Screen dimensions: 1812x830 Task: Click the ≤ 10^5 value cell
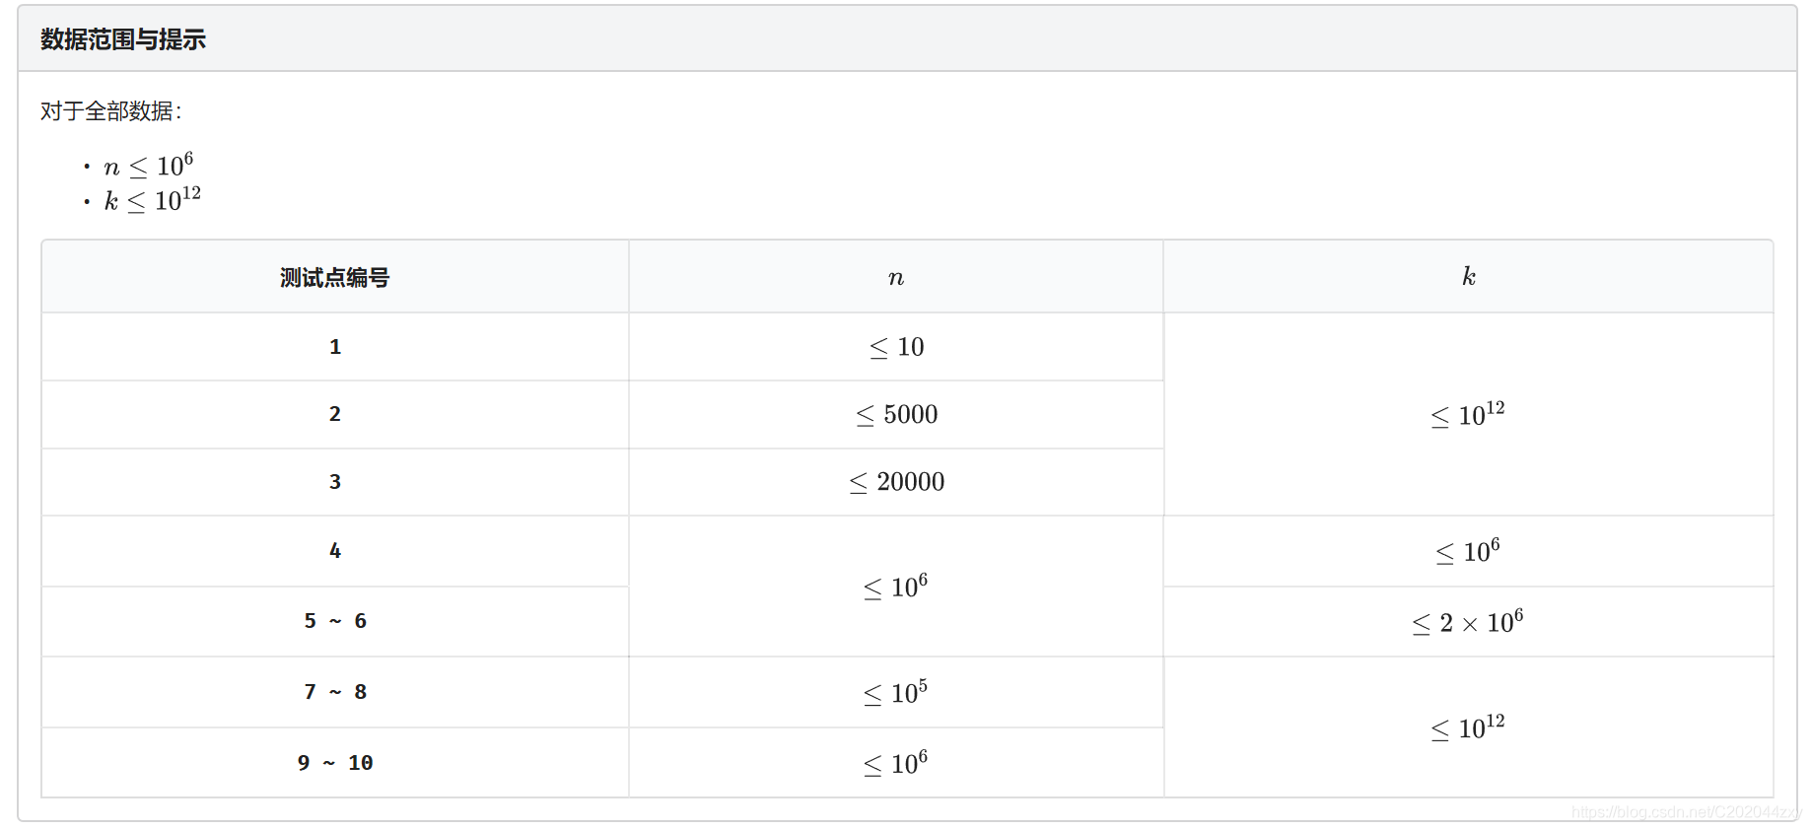[896, 692]
